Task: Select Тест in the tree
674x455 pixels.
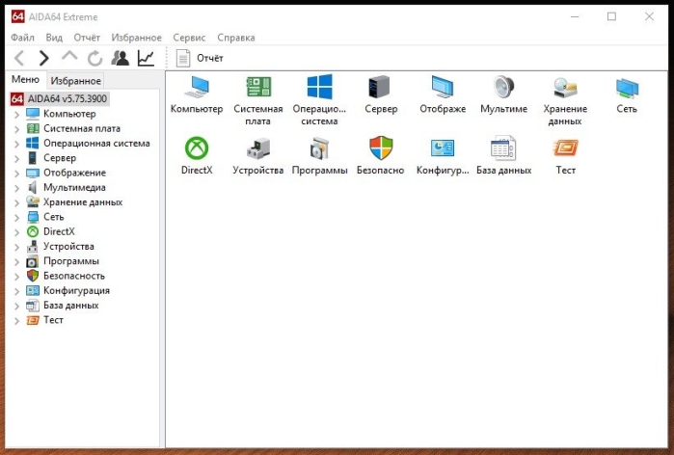Action: click(x=53, y=320)
